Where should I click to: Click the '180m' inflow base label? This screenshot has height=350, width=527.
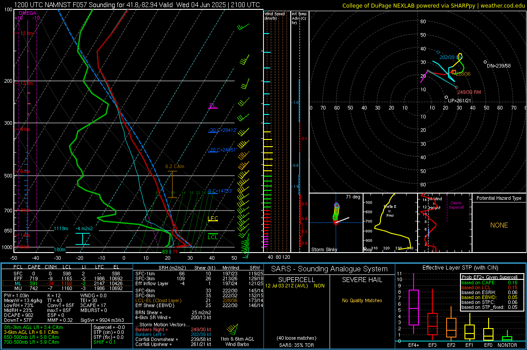[x=59, y=249]
